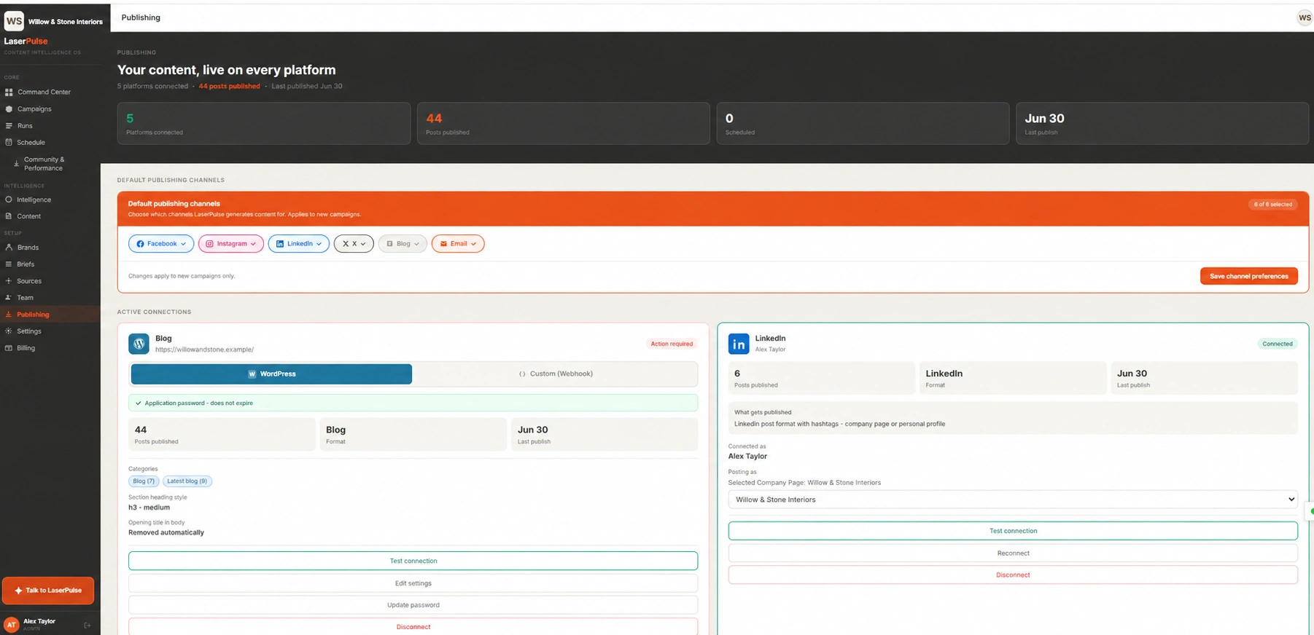The width and height of the screenshot is (1314, 635).
Task: Click Test connection on the LinkedIn card
Action: [1013, 531]
